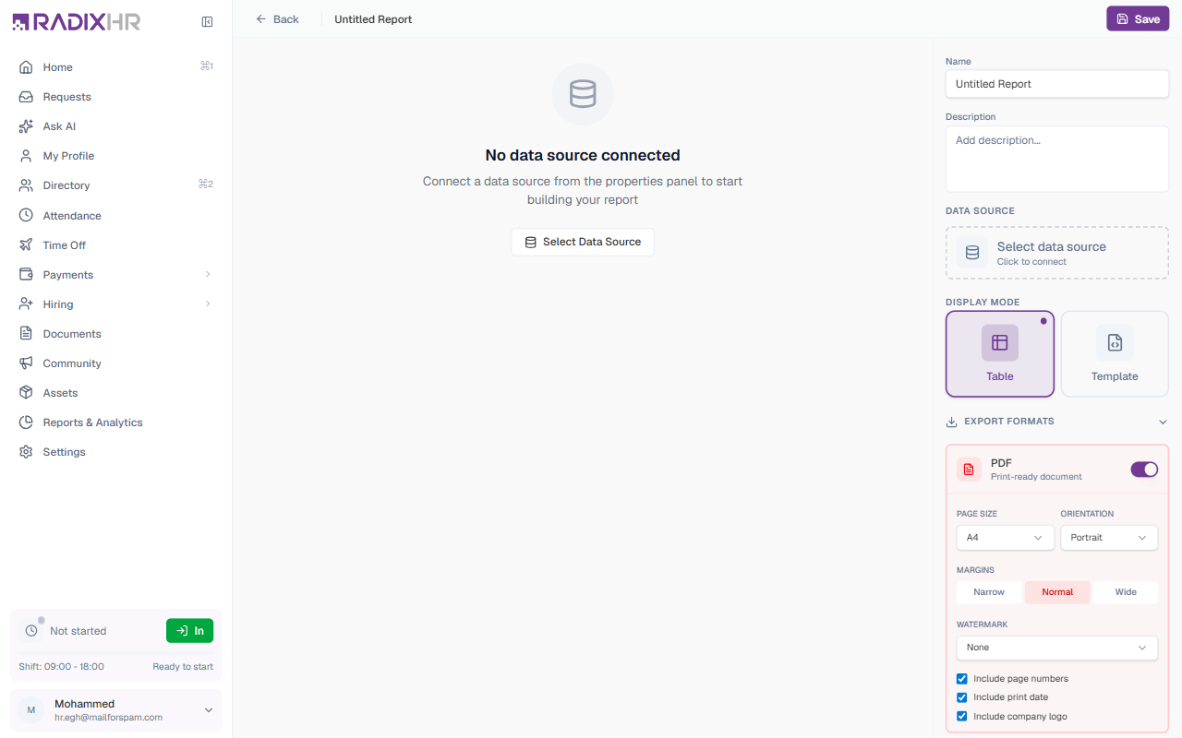Click the Assets box icon

click(26, 392)
